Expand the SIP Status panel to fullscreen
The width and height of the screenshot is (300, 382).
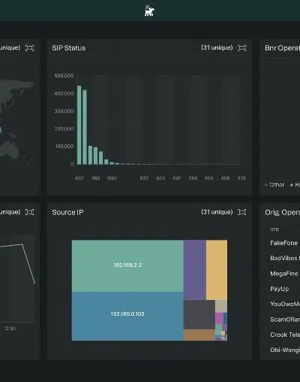click(x=242, y=48)
